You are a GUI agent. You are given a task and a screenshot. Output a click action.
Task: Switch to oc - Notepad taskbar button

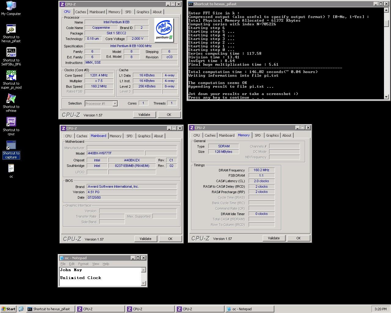(x=250, y=309)
